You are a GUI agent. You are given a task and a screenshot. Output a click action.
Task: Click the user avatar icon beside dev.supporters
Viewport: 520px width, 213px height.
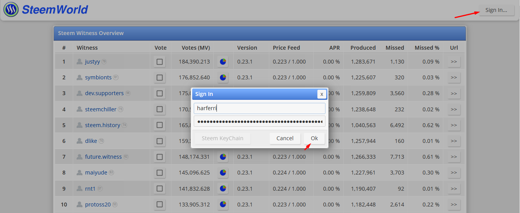click(80, 93)
